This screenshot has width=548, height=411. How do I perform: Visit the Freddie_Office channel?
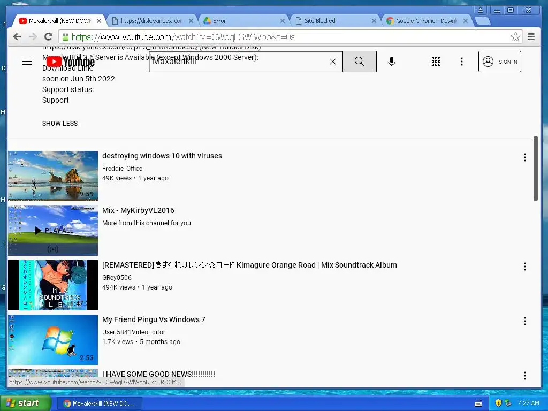tap(122, 169)
